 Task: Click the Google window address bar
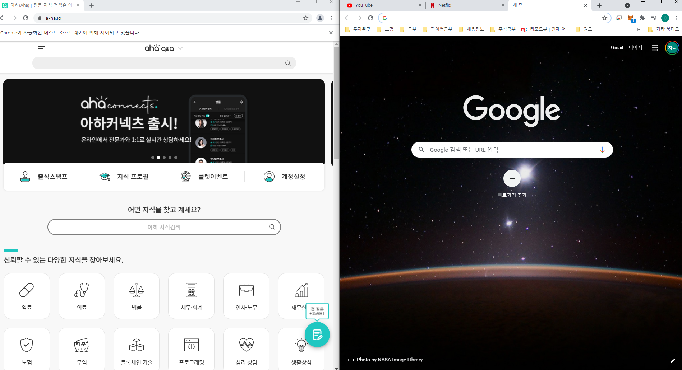495,18
